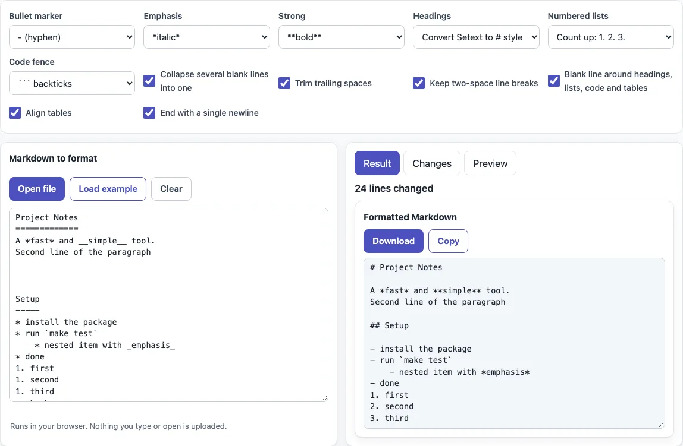The width and height of the screenshot is (683, 446).
Task: Click the 'Formatted Markdown' heading
Action: [x=411, y=217]
